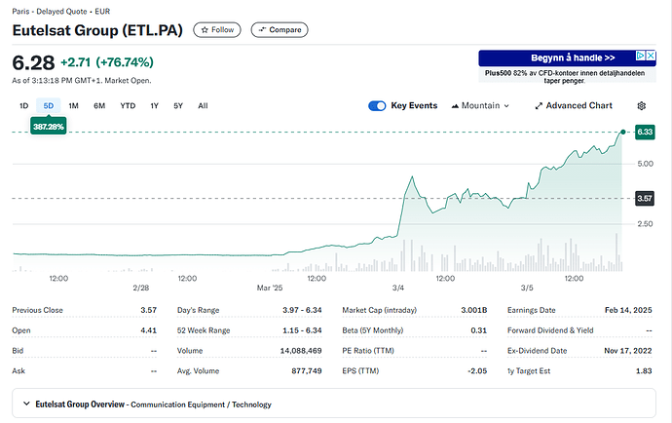
Task: Expand the Eutelsat Group Overview section
Action: pyautogui.click(x=334, y=404)
